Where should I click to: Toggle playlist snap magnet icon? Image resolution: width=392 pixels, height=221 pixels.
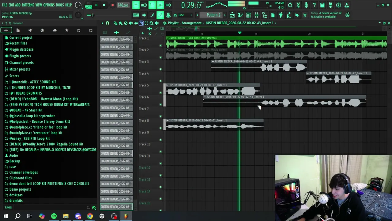[107, 23]
